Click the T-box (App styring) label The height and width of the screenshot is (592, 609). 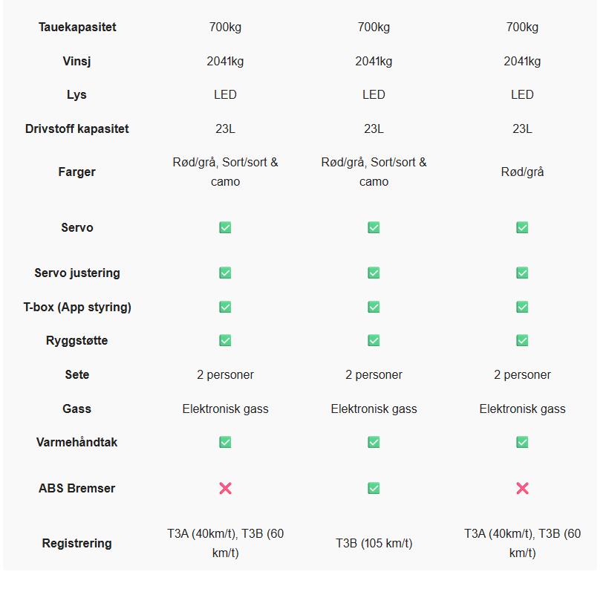[x=77, y=307]
